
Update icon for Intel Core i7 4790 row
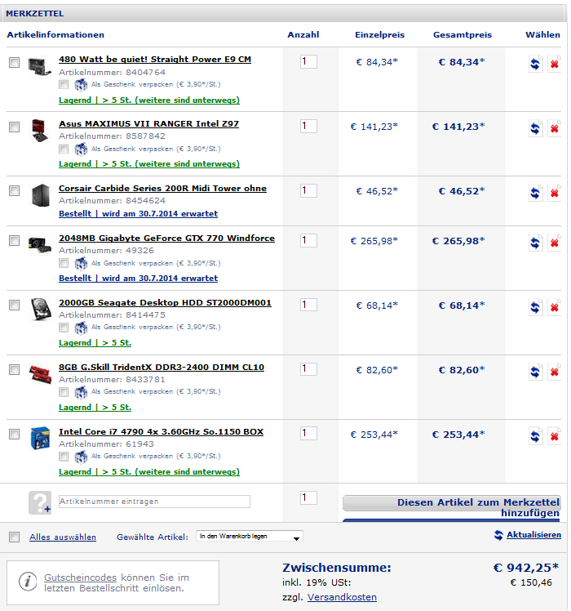(x=535, y=436)
